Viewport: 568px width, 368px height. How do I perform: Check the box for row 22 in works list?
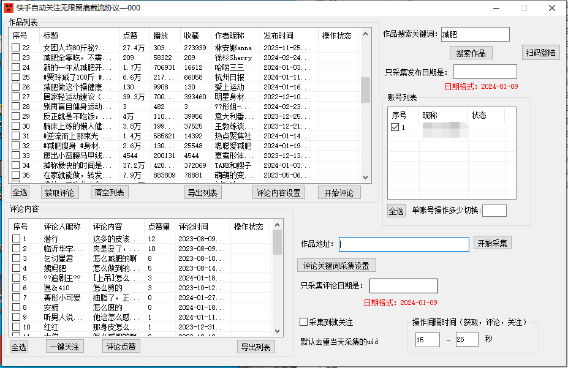[x=16, y=48]
